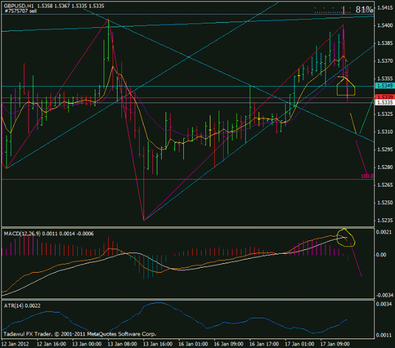Click the MACD(12,26,9) indicator label
The height and width of the screenshot is (348, 395).
(x=22, y=233)
